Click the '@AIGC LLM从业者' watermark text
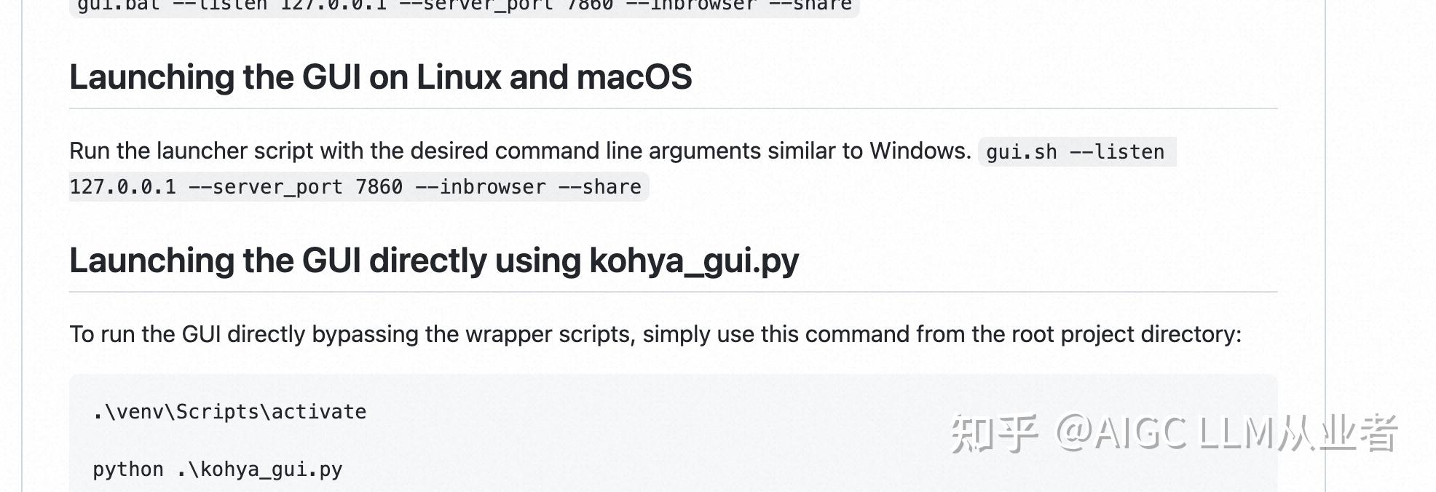The image size is (1436, 492). click(1227, 434)
